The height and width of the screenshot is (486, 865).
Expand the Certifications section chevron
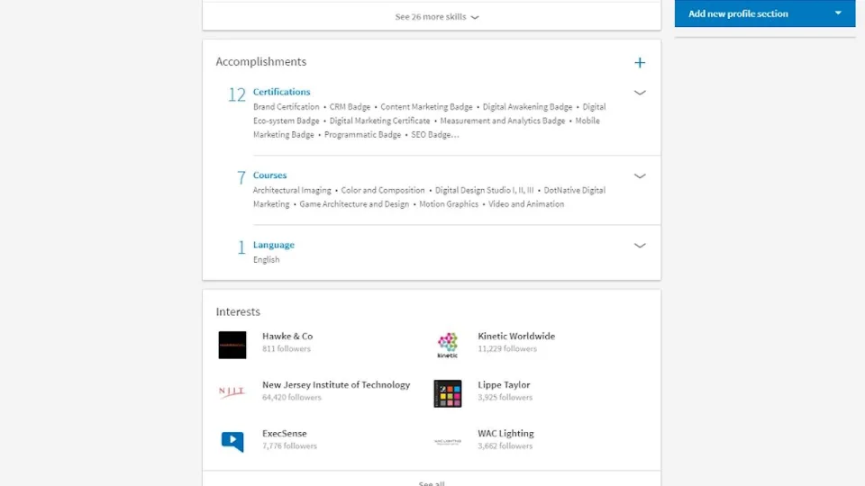[640, 93]
